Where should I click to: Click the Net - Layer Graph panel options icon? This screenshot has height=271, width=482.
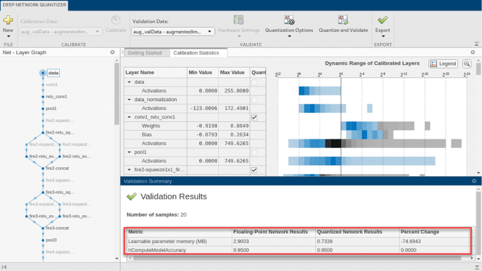pos(112,53)
